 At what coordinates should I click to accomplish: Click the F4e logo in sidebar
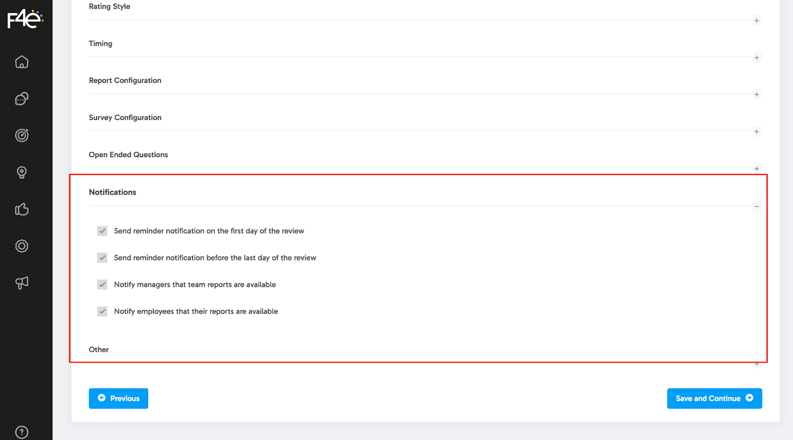coord(25,19)
